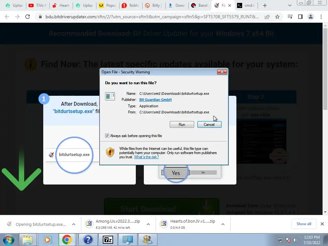Expand options for Hearts.of.Iron.IV zip download
Screen dimensions: 328x246
223,224
